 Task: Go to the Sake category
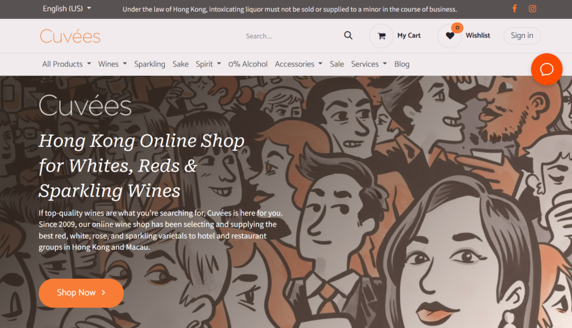[x=180, y=64]
